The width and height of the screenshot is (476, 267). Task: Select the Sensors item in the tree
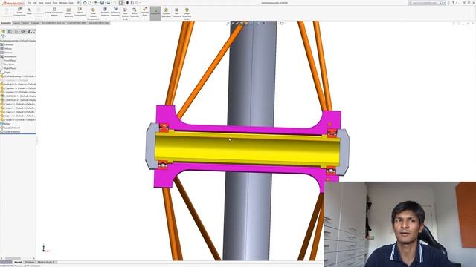8,53
